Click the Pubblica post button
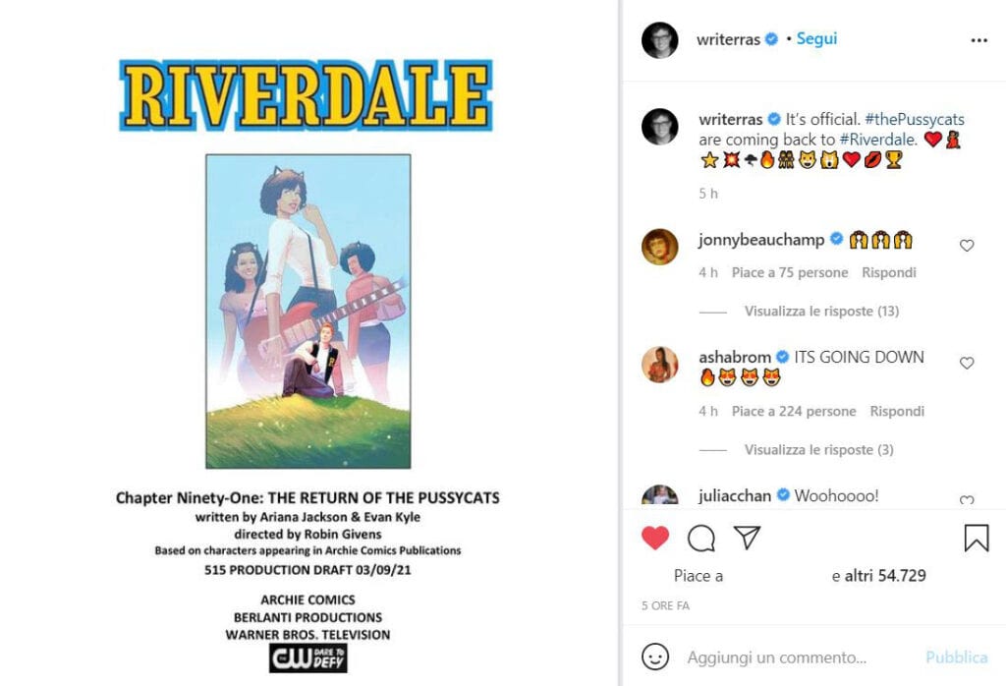Screen dimensions: 1006x686 click(x=956, y=657)
